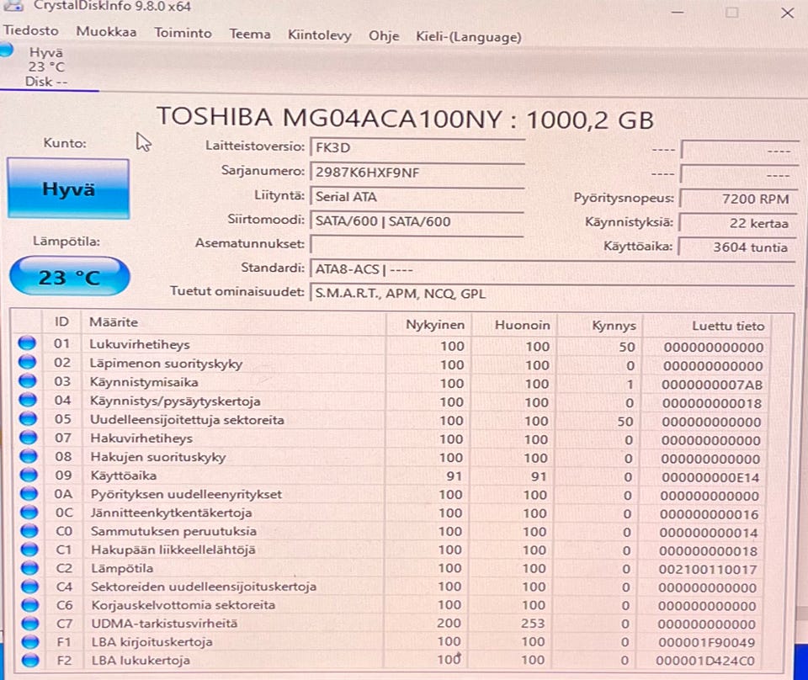The height and width of the screenshot is (680, 808).
Task: Click the blue Hyvä health status button
Action: click(x=68, y=189)
